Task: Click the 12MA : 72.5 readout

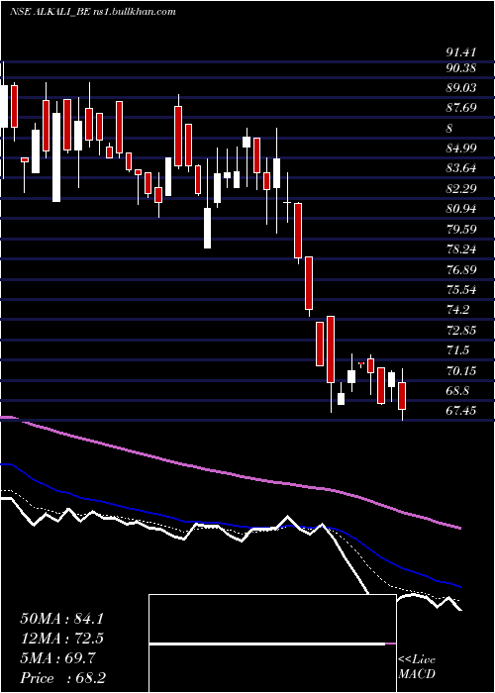Action: (61, 639)
